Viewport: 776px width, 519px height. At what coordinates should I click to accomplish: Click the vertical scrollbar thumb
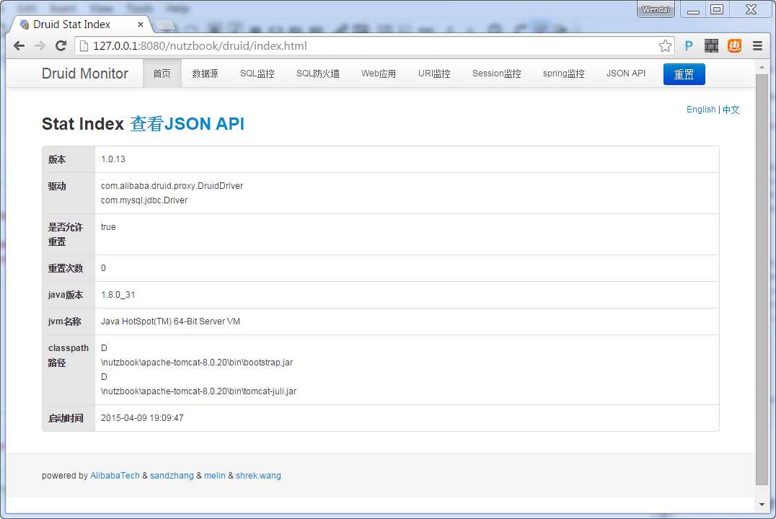pos(762,280)
